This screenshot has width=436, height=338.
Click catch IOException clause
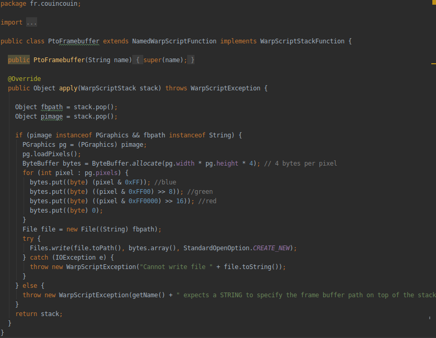tap(72, 258)
